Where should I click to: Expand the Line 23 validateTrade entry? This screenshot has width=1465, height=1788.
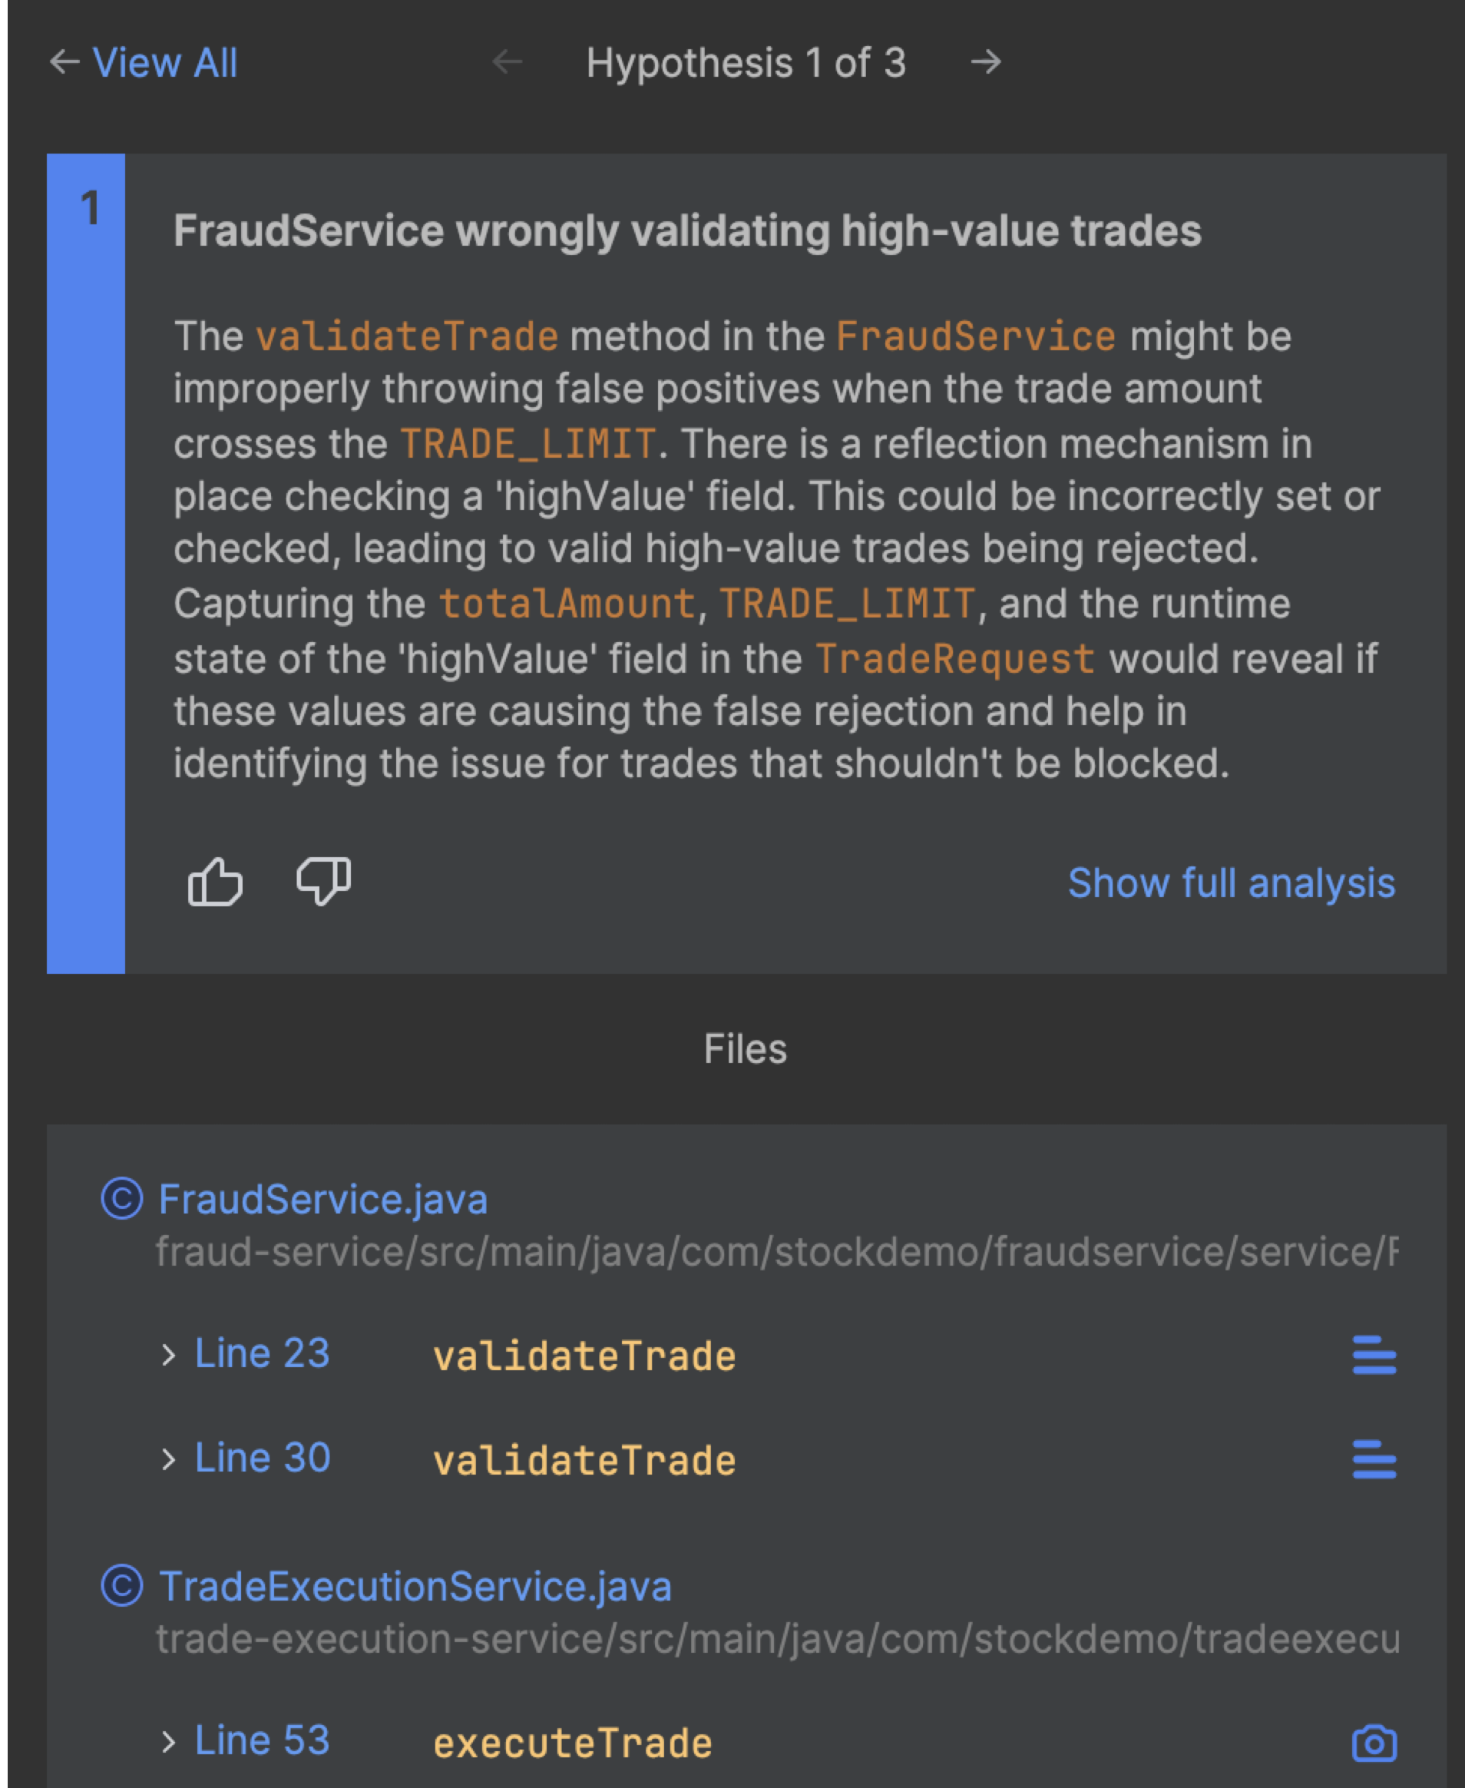[x=168, y=1355]
